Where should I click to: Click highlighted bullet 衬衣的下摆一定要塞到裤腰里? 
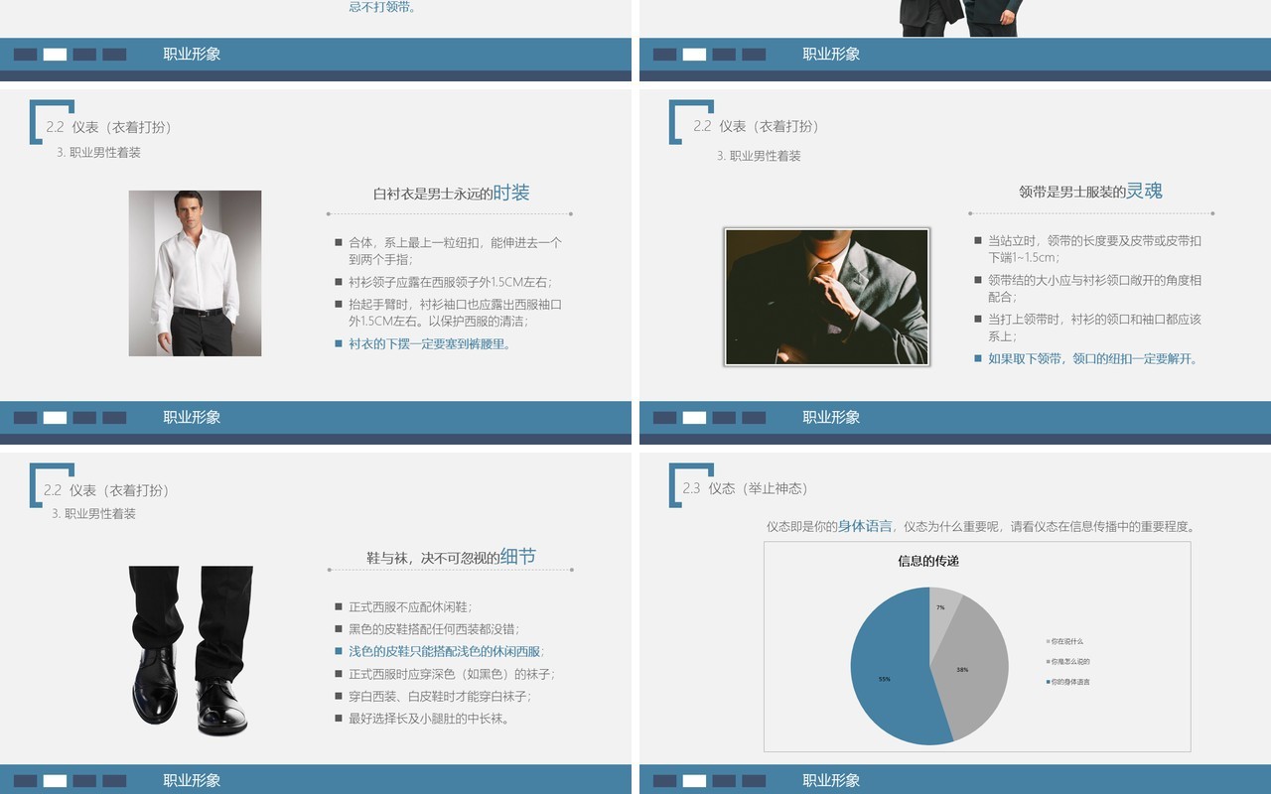coord(424,344)
